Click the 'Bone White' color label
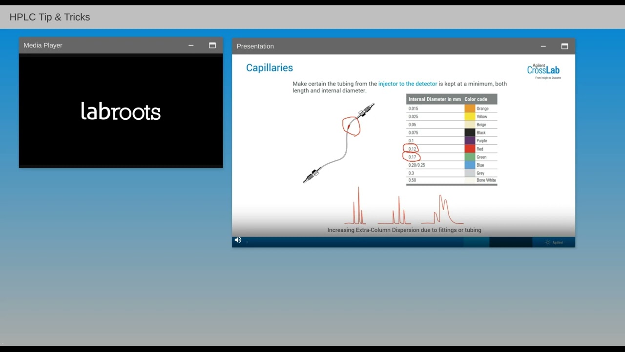The height and width of the screenshot is (352, 625). point(486,180)
